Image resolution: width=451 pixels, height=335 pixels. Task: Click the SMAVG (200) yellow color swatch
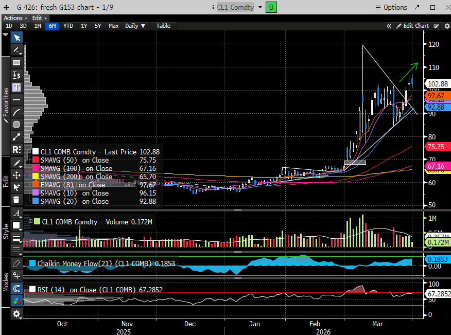tap(36, 177)
